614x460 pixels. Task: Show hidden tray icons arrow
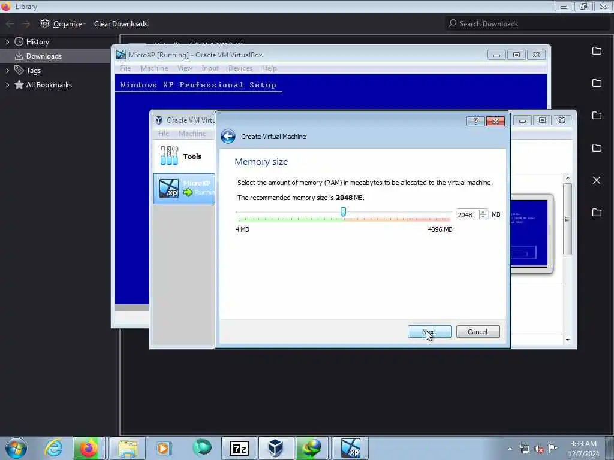pos(510,449)
